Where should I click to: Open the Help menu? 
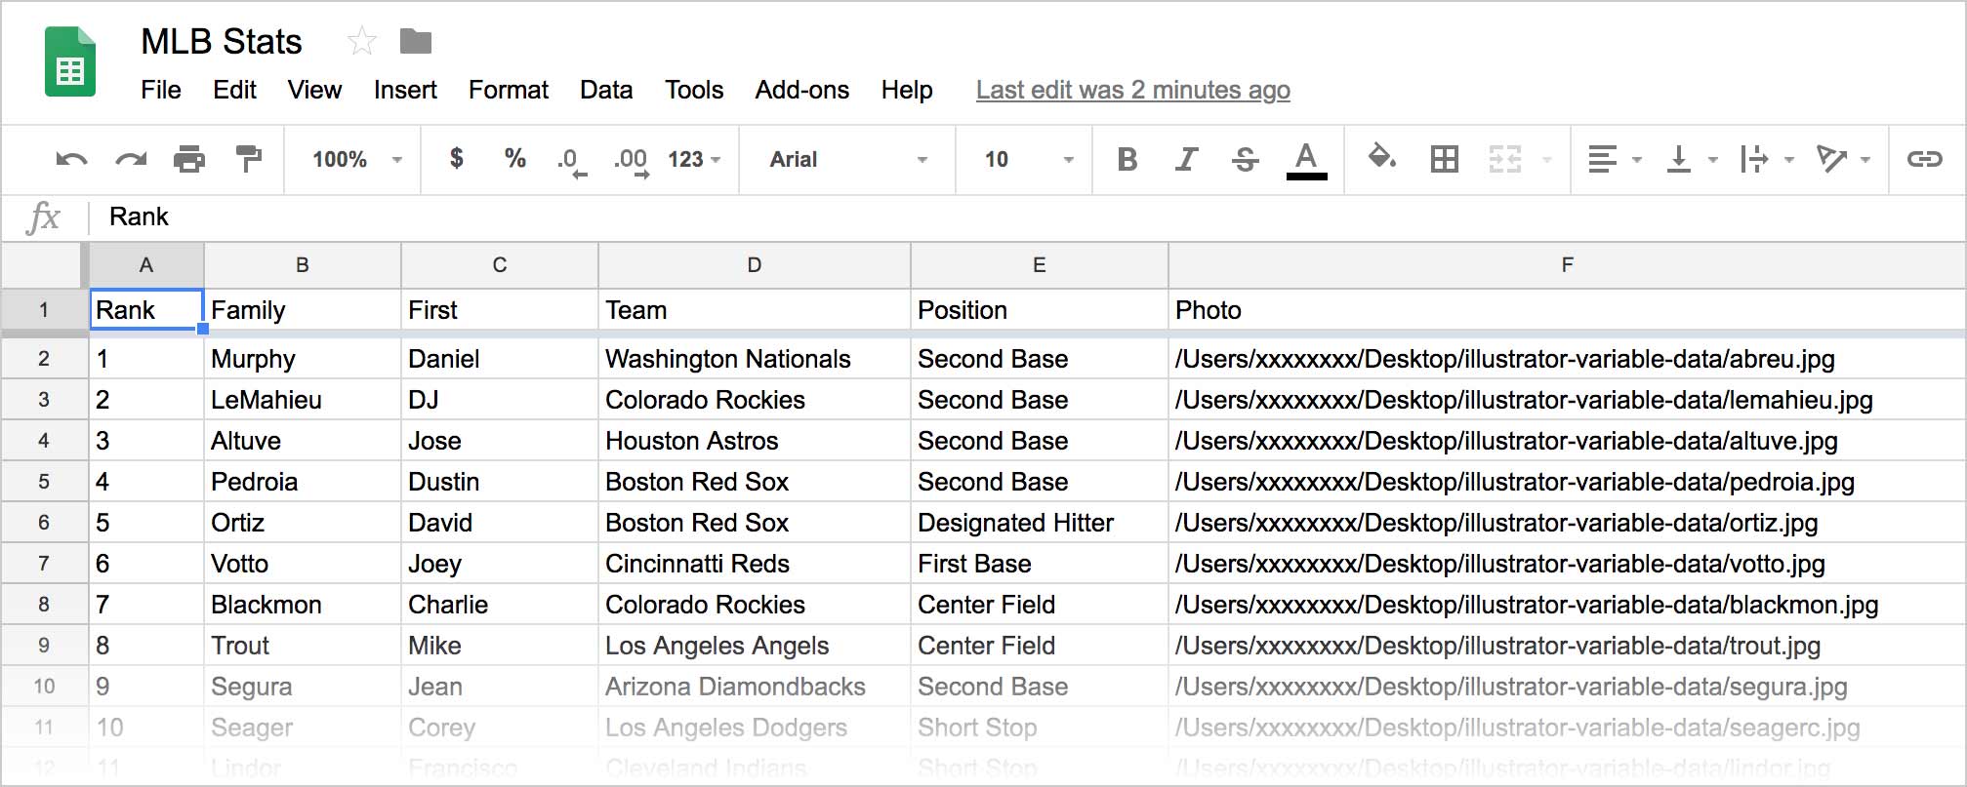(x=907, y=90)
